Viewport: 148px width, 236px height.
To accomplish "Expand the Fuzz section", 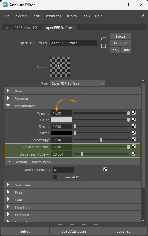I will click(x=72, y=192).
